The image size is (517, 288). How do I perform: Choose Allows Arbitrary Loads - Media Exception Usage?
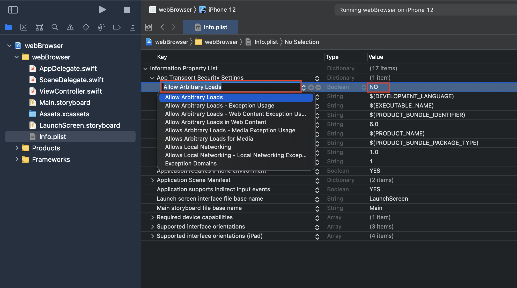click(236, 131)
